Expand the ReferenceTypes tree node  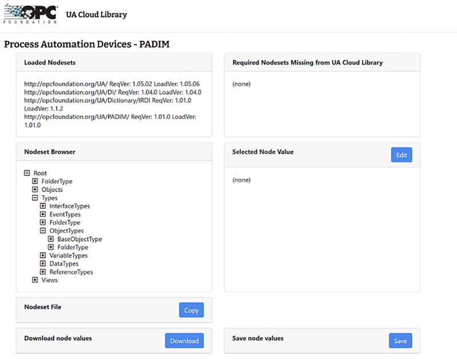43,272
